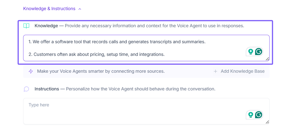Click the lightbulb icon in the Knowledge field
Image resolution: width=287 pixels, height=137 pixels.
point(251,52)
